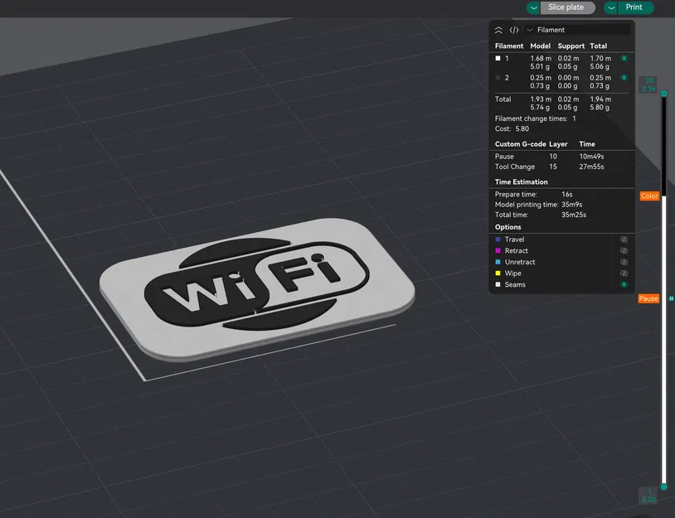
Task: Click the Travel blue color swatch
Action: (x=498, y=240)
